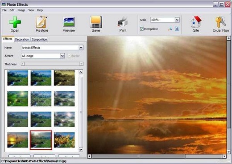This screenshot has width=232, height=164.
Task: Select the first thumbnail in the third row
Action: [17, 119]
